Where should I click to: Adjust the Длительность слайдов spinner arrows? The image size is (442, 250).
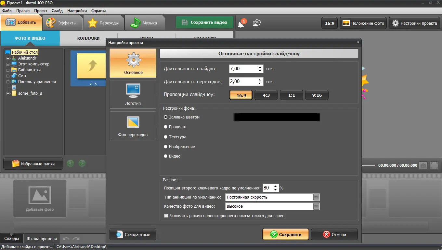(260, 69)
